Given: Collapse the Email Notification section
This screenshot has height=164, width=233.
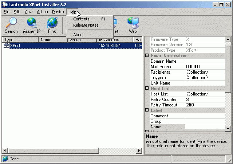Looking at the screenshot, I should point(147,55).
